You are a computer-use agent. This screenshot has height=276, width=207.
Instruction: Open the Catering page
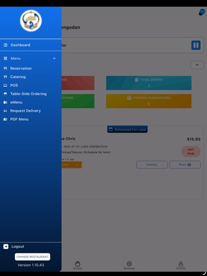[x=18, y=77]
